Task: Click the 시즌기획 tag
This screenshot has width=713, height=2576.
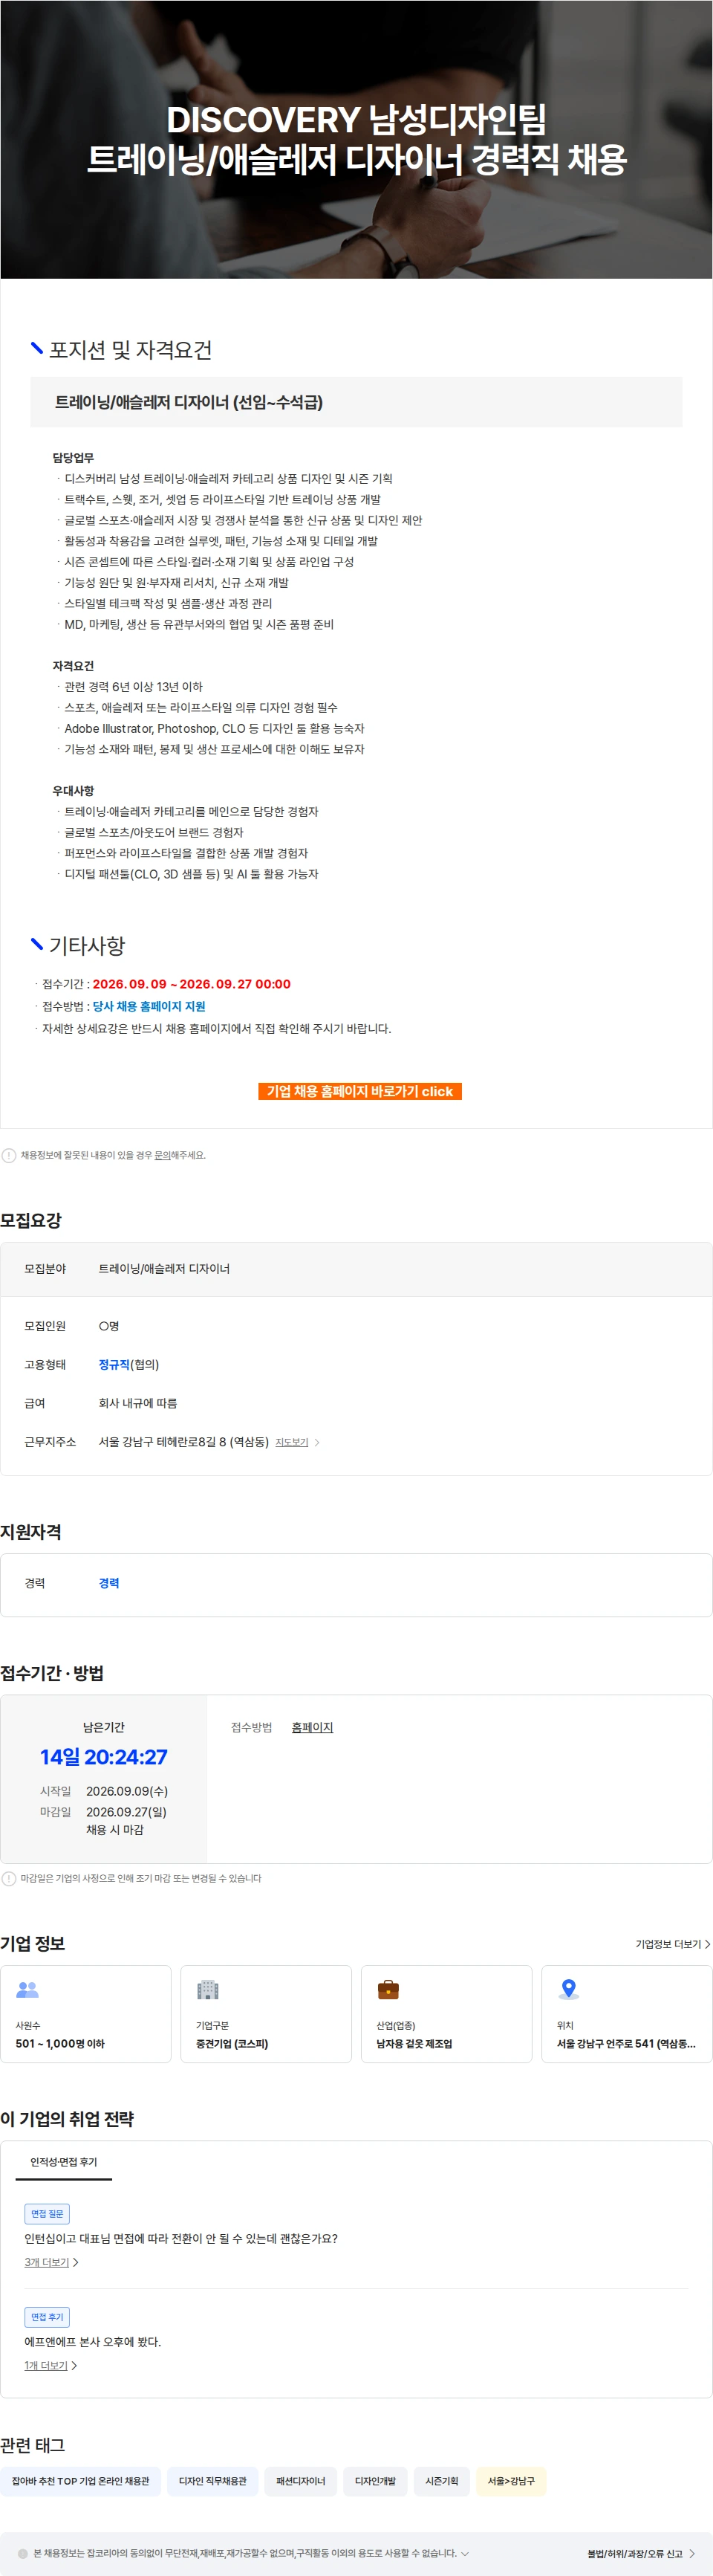Action: click(x=441, y=2481)
